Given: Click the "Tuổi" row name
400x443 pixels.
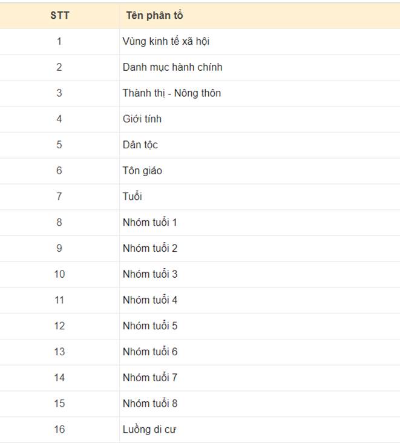Looking at the screenshot, I should click(x=133, y=197).
